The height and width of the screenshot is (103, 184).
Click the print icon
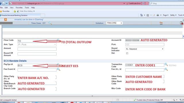click(x=158, y=15)
